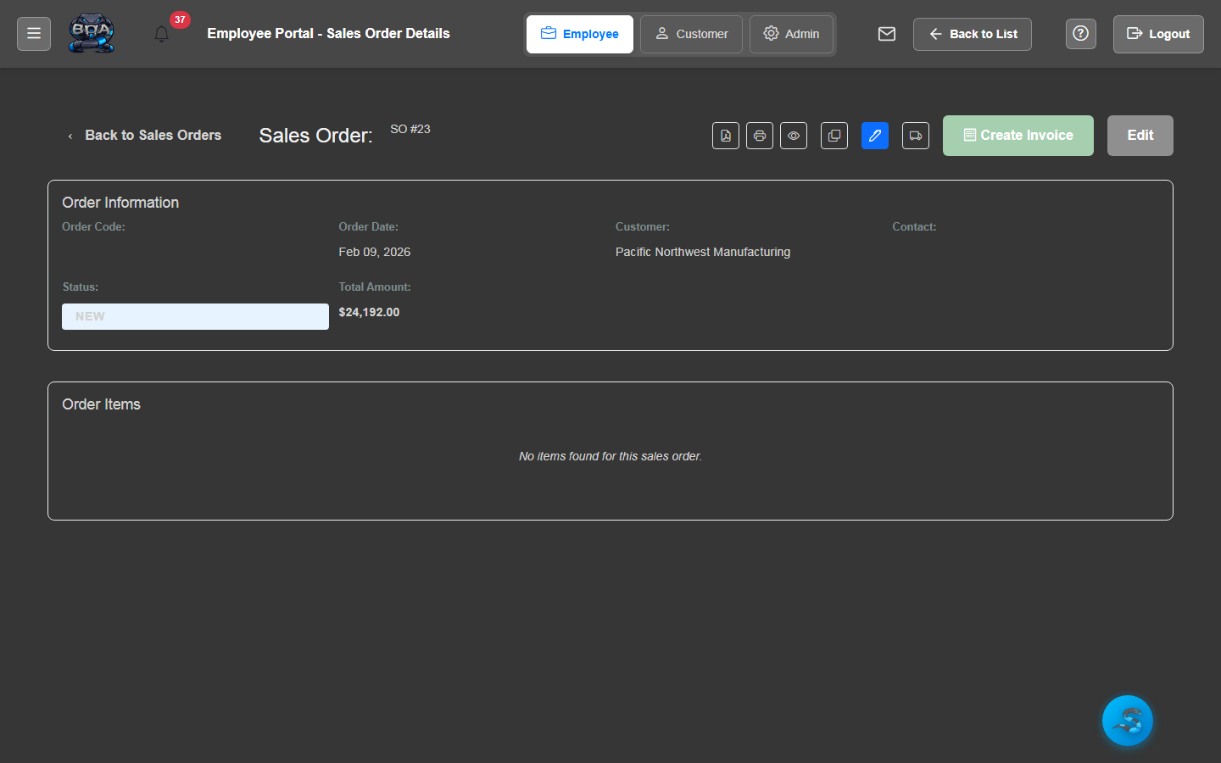This screenshot has height=763, width=1221.
Task: Open notifications bell with 37 alerts
Action: click(162, 34)
